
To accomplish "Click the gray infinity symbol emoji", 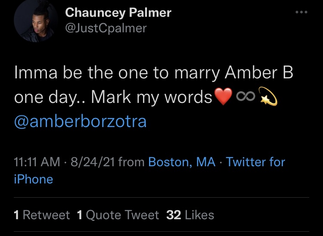I will [x=245, y=96].
